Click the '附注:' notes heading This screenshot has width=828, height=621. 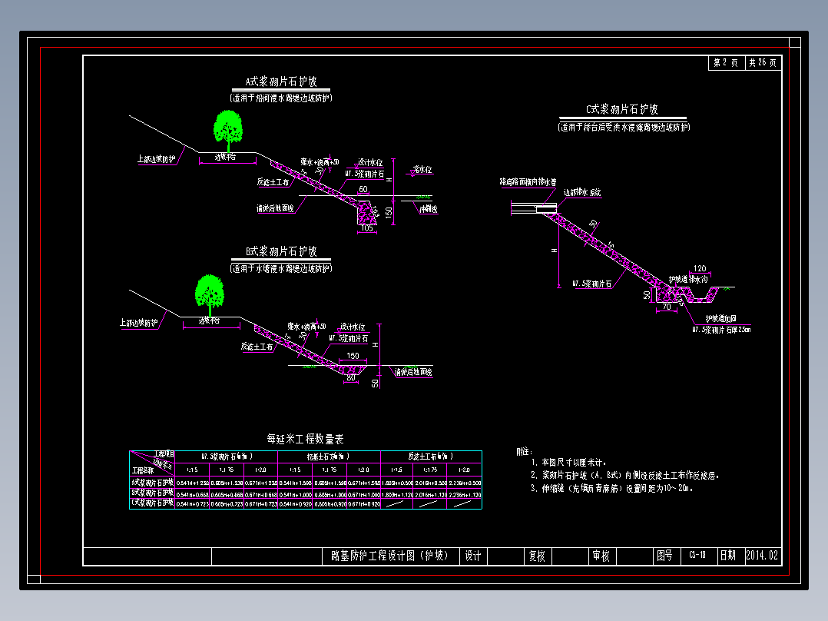click(525, 452)
